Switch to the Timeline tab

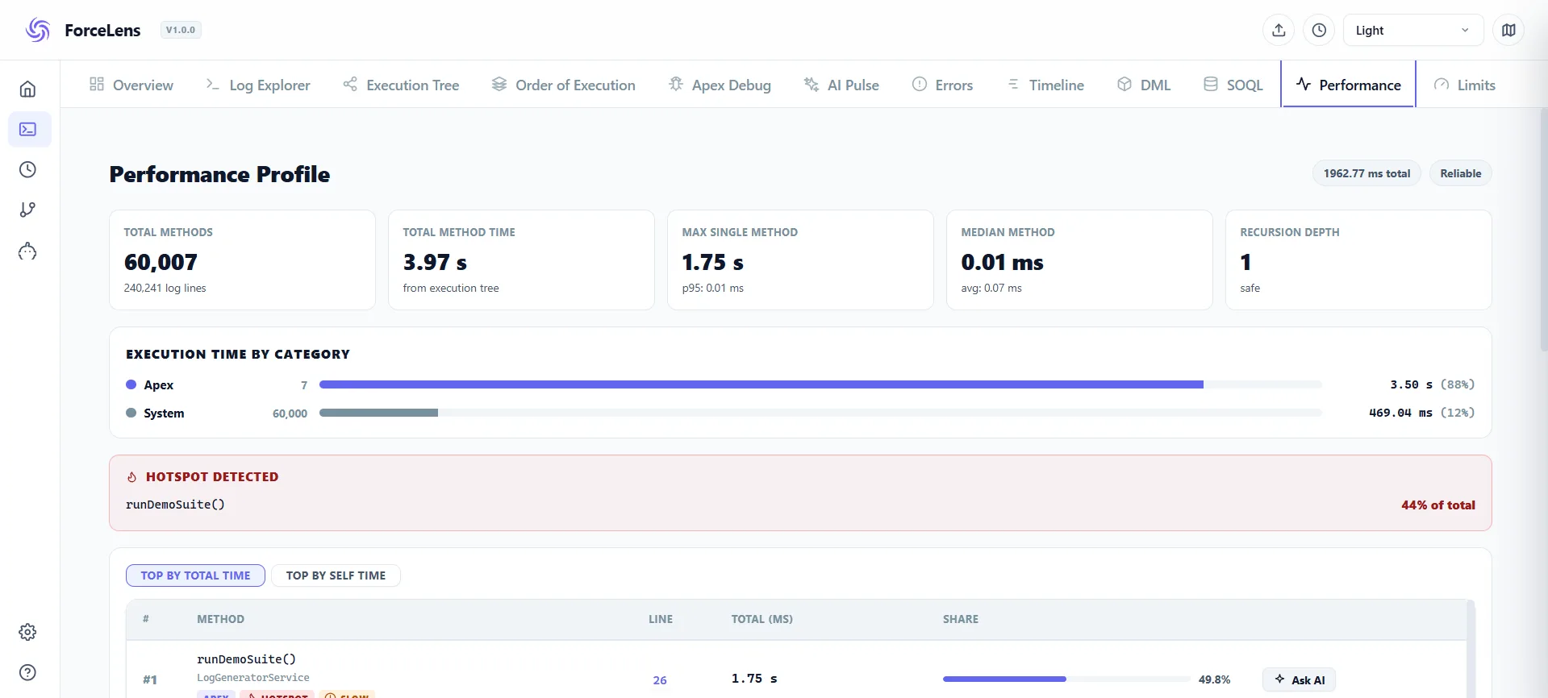pyautogui.click(x=1045, y=85)
